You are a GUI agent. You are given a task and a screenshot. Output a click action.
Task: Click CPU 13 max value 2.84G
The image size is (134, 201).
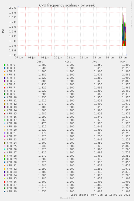126,107
